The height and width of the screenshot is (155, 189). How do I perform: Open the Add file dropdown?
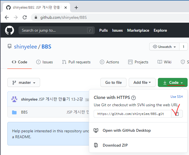pyautogui.click(x=142, y=82)
